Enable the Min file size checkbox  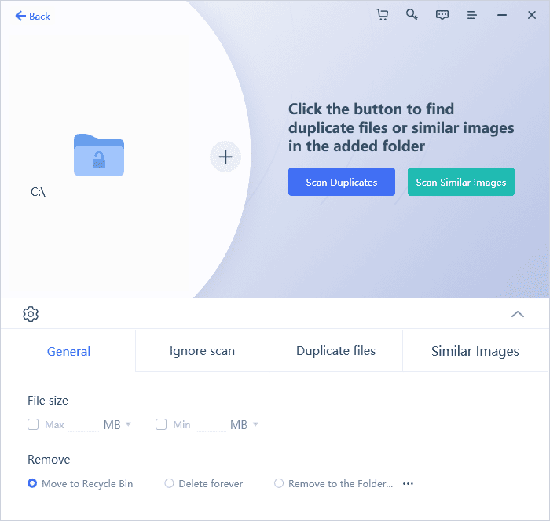(161, 424)
